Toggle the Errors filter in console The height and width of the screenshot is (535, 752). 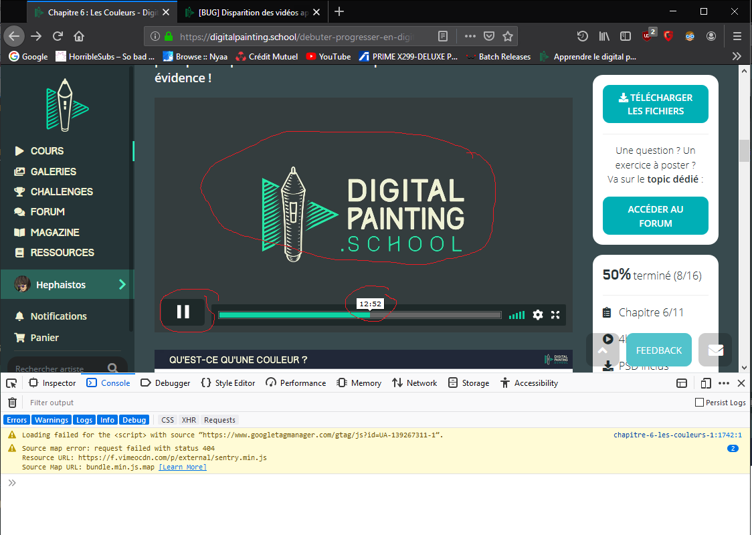click(17, 420)
